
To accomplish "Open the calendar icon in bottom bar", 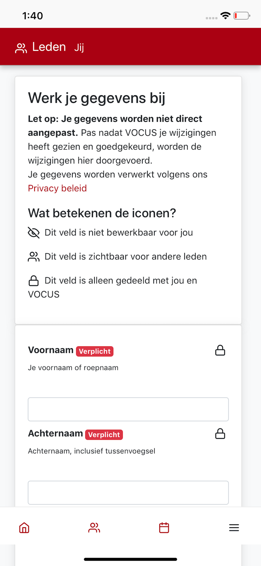I will click(164, 528).
